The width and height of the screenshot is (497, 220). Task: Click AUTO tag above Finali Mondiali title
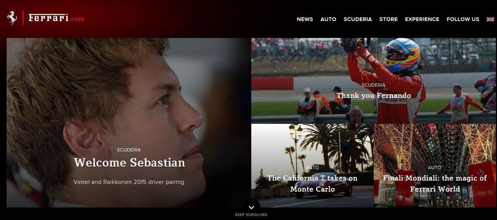click(x=434, y=168)
